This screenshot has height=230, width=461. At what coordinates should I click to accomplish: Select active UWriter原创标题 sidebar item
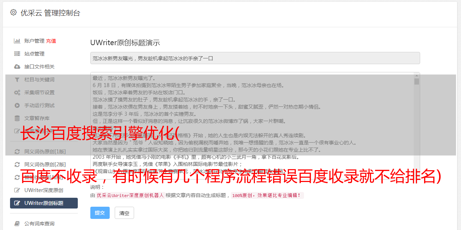click(44, 203)
